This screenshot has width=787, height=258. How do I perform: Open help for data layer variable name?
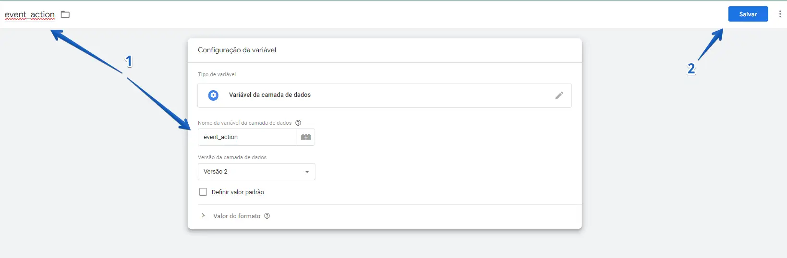click(x=298, y=123)
